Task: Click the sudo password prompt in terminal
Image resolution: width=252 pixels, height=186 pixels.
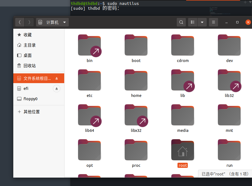Action: (95, 8)
